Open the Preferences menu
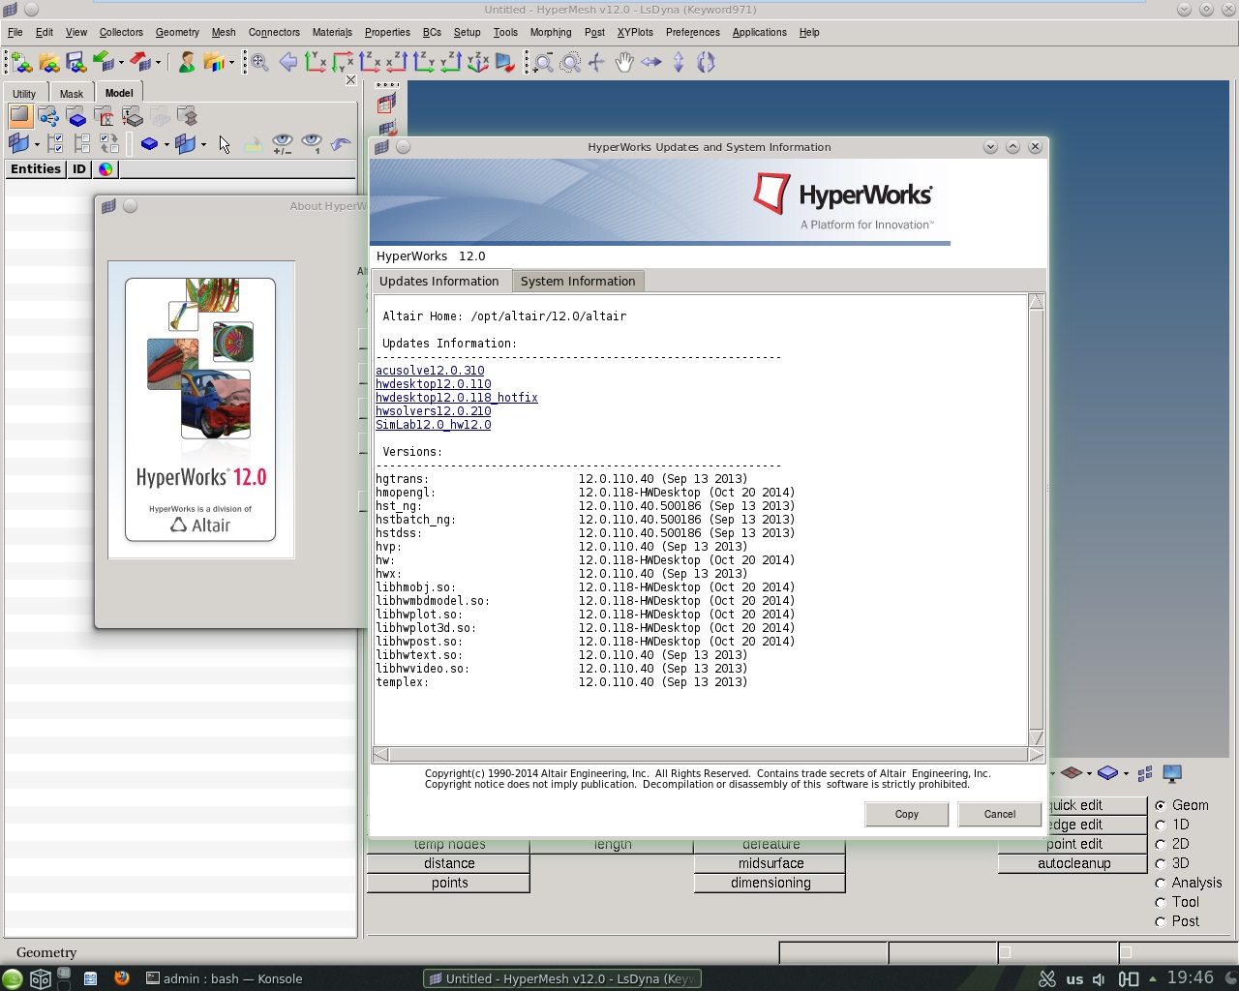This screenshot has width=1239, height=991. pyautogui.click(x=693, y=32)
